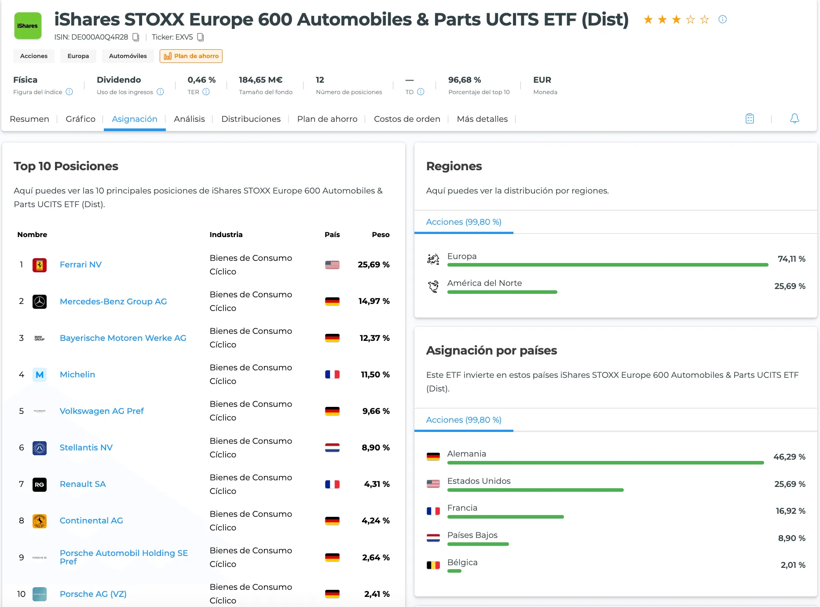Open rating info icon beside stars
This screenshot has width=820, height=607.
click(722, 19)
